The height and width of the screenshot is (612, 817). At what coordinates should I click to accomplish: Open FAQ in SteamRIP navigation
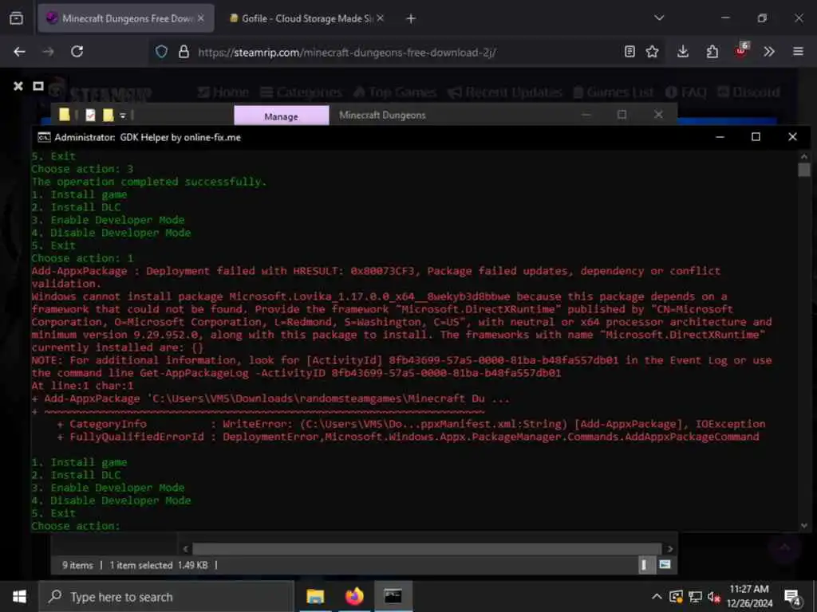tap(686, 92)
